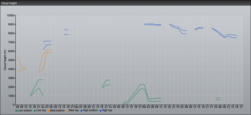The height and width of the screenshot is (115, 251).
Task: Click the Cloud height (m) axis title
Action: (5, 60)
